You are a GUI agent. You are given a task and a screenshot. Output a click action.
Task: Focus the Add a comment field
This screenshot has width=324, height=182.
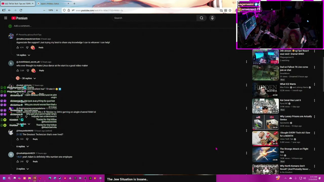click(23, 26)
